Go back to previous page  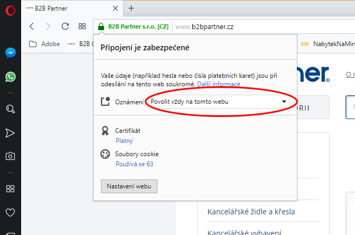(32, 26)
